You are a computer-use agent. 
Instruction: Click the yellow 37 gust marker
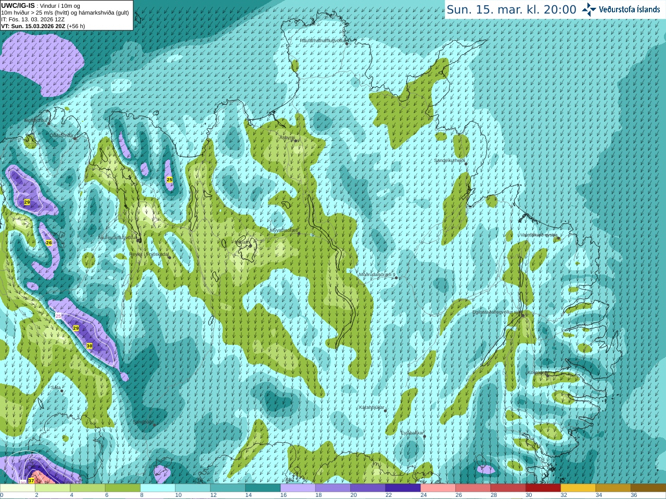coord(31,480)
